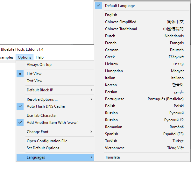The height and width of the screenshot is (191, 191).
Task: Select Spanish Español (ES)
Action: click(142, 134)
